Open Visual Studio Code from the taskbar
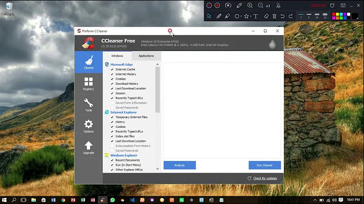 pyautogui.click(x=132, y=200)
